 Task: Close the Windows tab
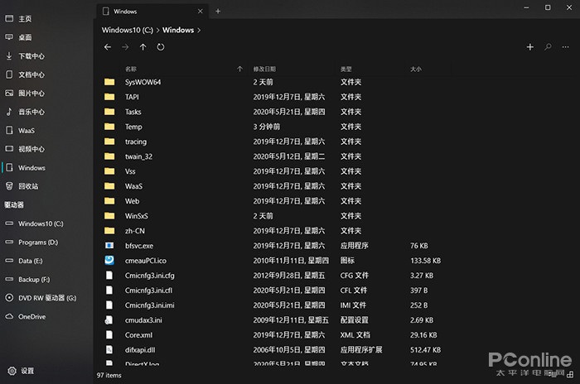tap(201, 11)
